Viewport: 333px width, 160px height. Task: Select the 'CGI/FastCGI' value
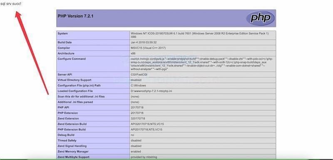tap(139, 74)
